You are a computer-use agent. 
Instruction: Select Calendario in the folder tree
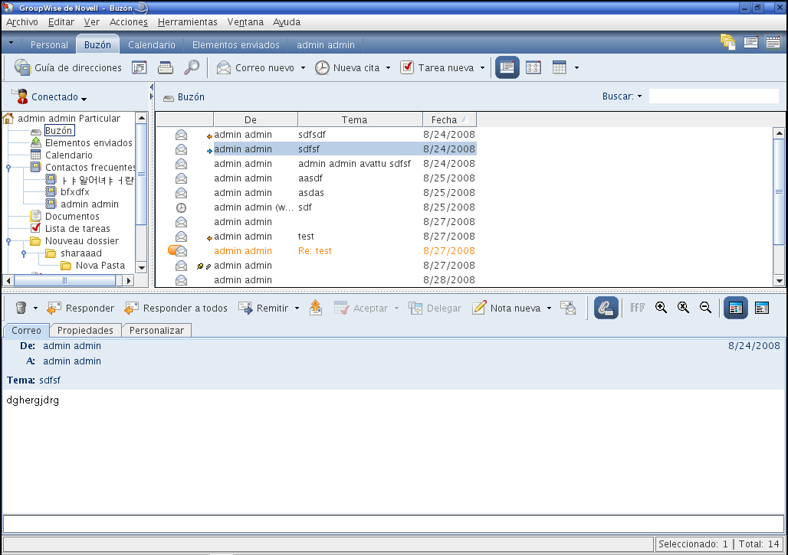click(x=69, y=155)
